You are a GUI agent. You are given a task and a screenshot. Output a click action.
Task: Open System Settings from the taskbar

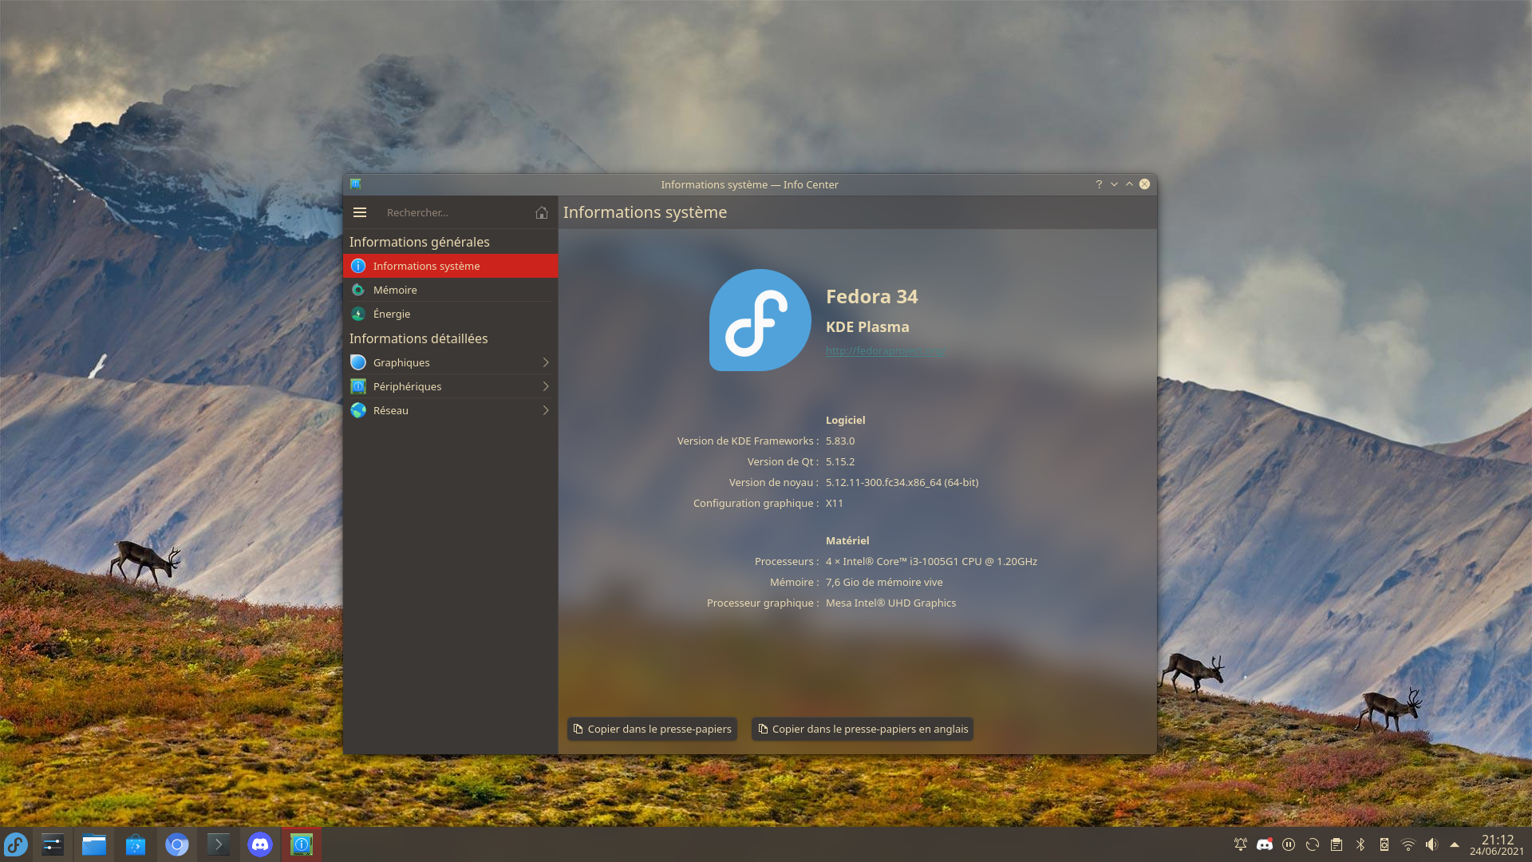53,844
